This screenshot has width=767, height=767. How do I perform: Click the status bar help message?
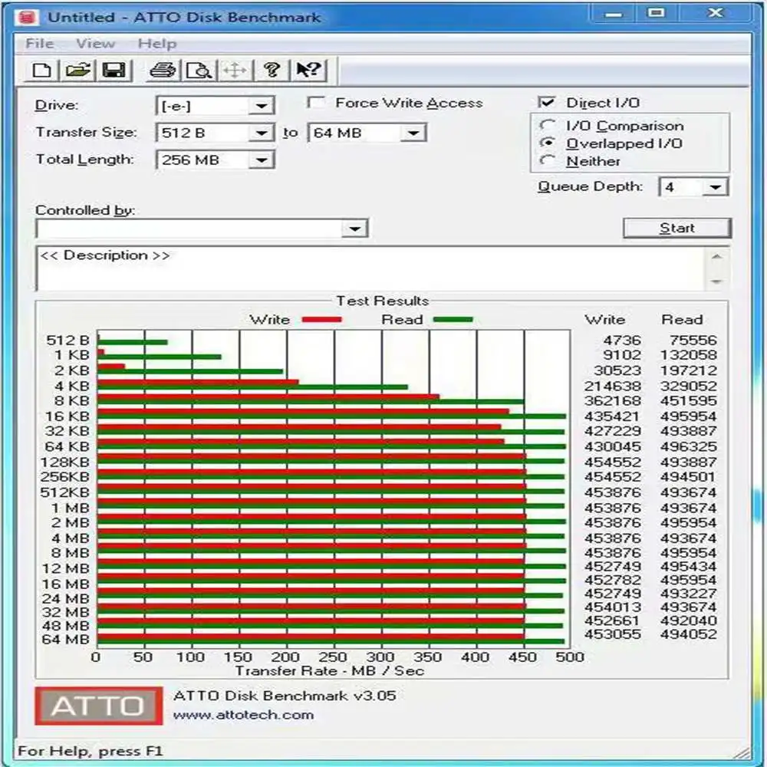(x=90, y=751)
